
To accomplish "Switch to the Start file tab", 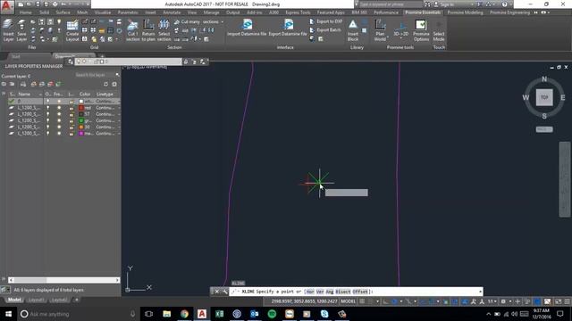I will point(16,56).
